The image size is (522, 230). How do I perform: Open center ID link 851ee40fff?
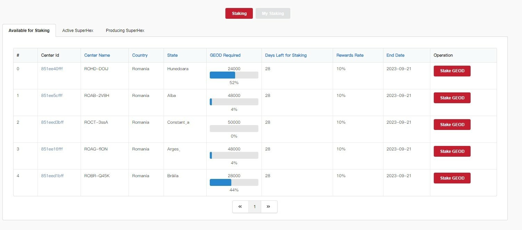click(52, 69)
